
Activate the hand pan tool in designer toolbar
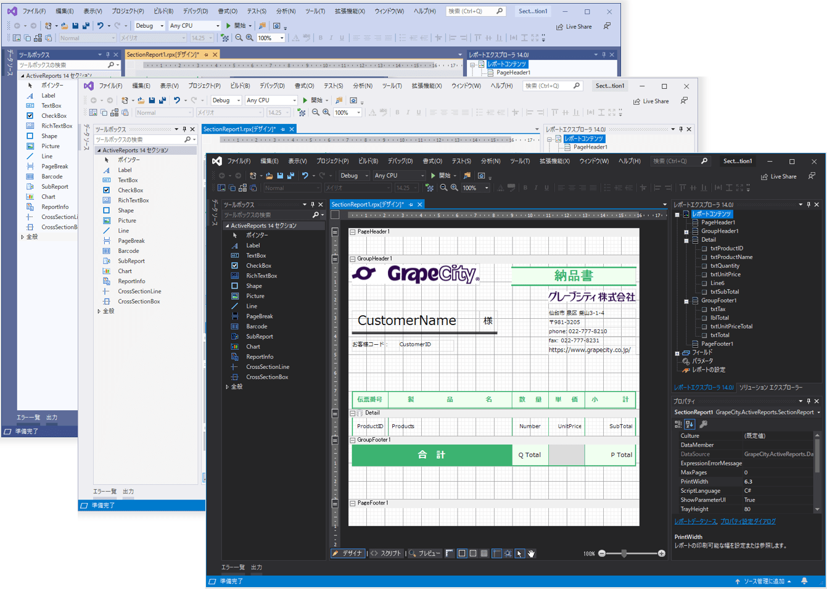[531, 553]
